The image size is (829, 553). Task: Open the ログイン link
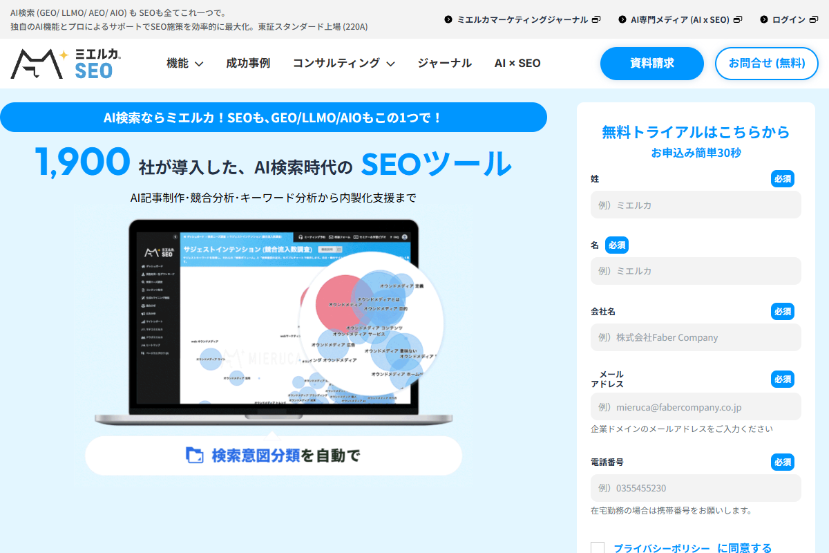click(789, 19)
